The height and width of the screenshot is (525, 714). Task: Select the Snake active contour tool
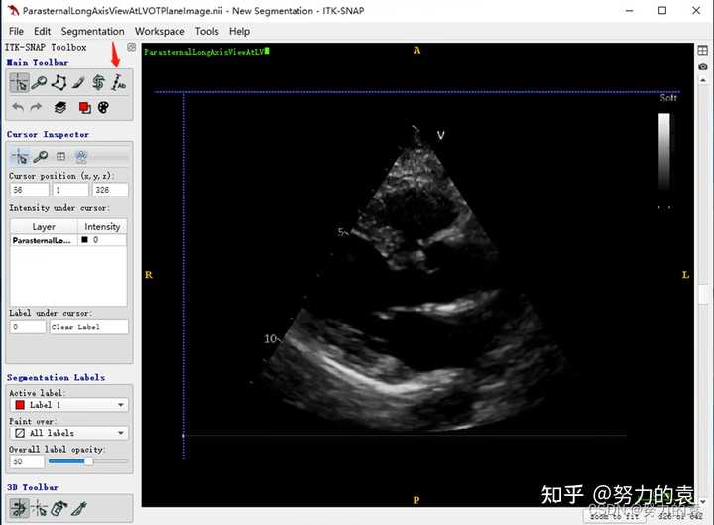(x=98, y=83)
